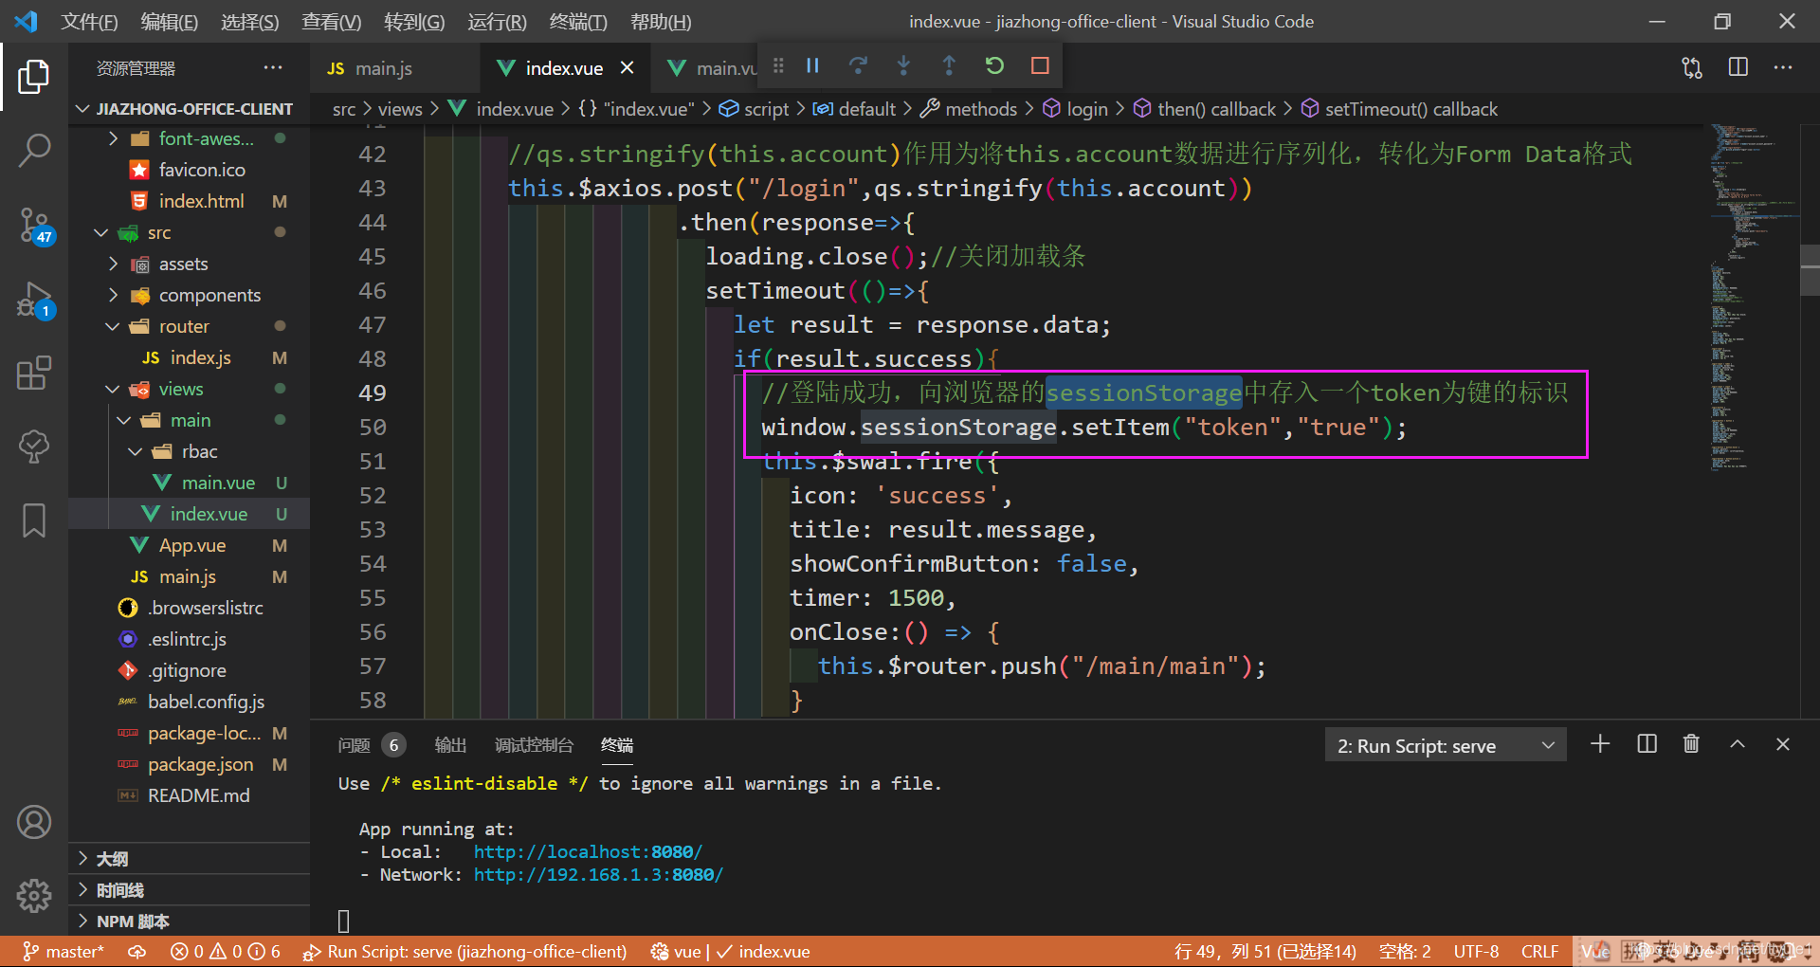Screen dimensions: 1820x967
Task: Open the localhost:8080 link in terminal
Action: click(x=588, y=851)
